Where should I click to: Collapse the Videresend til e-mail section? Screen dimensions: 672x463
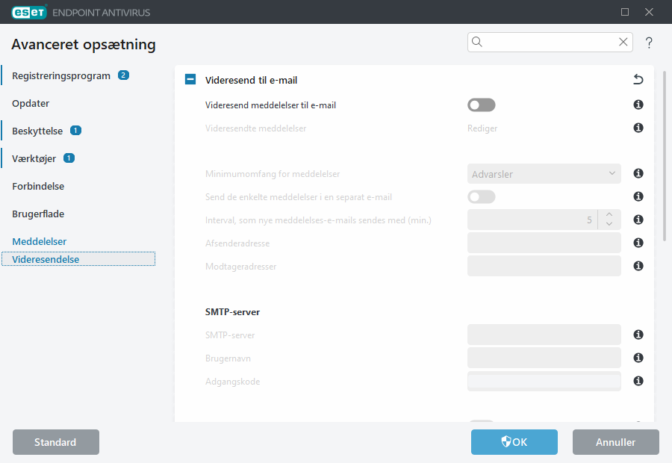(x=190, y=79)
